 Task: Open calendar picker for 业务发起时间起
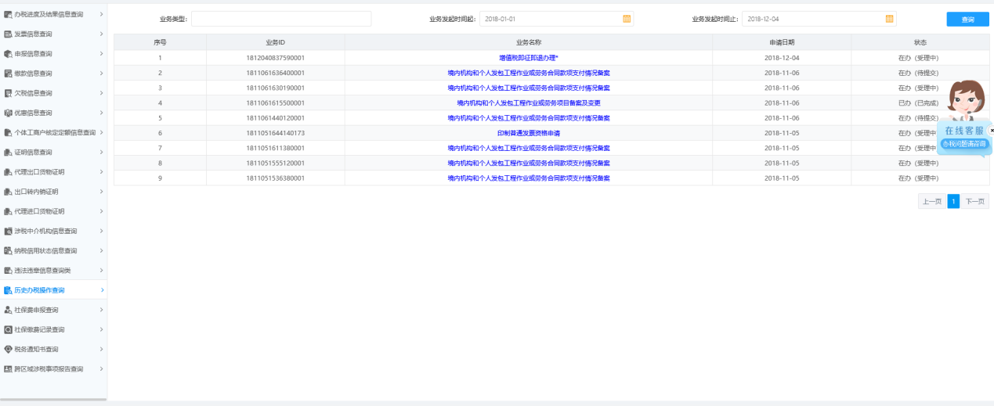[627, 19]
